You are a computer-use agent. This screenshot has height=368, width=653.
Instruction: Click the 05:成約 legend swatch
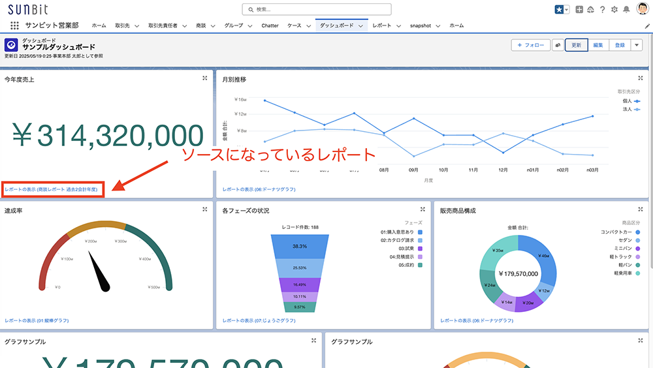(x=420, y=265)
